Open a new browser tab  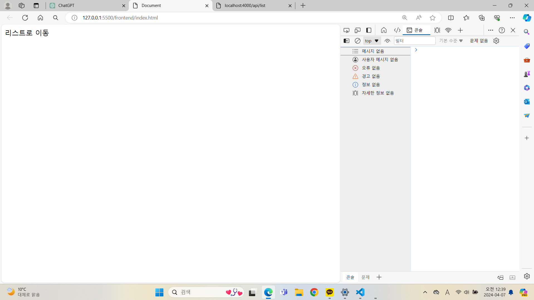(x=303, y=6)
